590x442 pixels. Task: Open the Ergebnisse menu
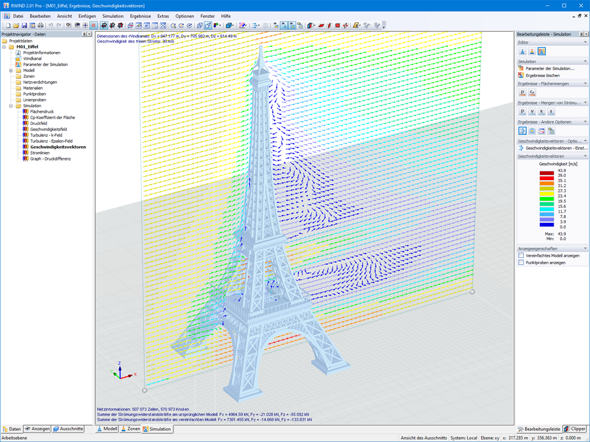tap(141, 16)
